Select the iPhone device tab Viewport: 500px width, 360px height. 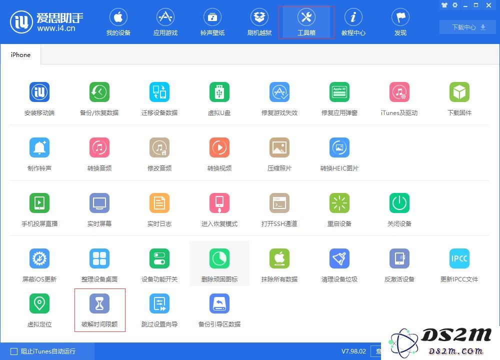coord(20,55)
